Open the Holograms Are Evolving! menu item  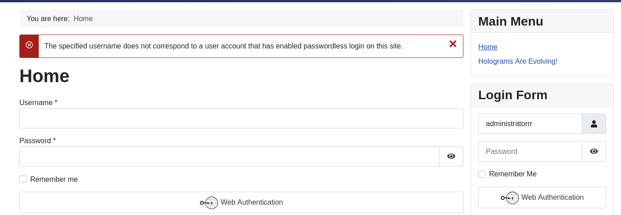point(518,61)
